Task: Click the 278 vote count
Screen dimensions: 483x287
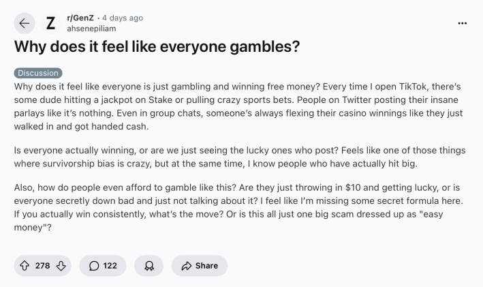Action: 43,265
